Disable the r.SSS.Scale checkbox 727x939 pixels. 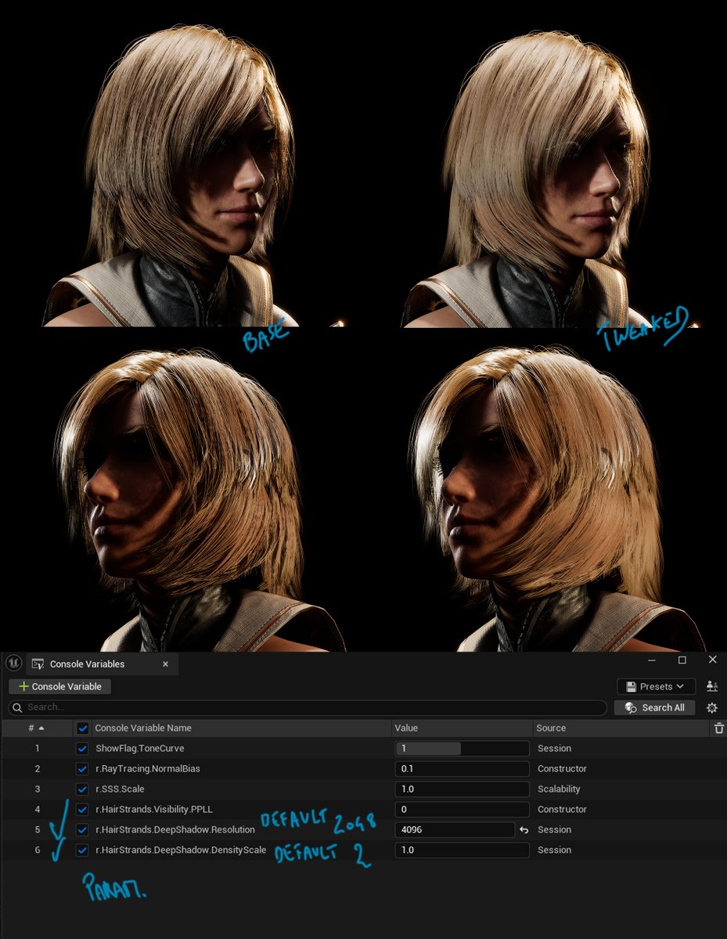click(x=82, y=789)
